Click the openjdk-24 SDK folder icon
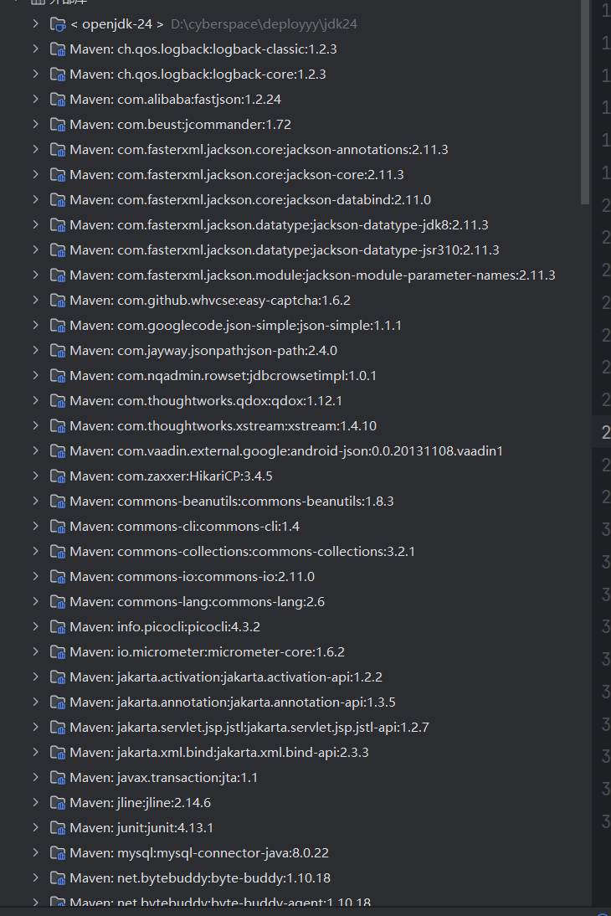Viewport: 611px width, 916px height. (58, 24)
